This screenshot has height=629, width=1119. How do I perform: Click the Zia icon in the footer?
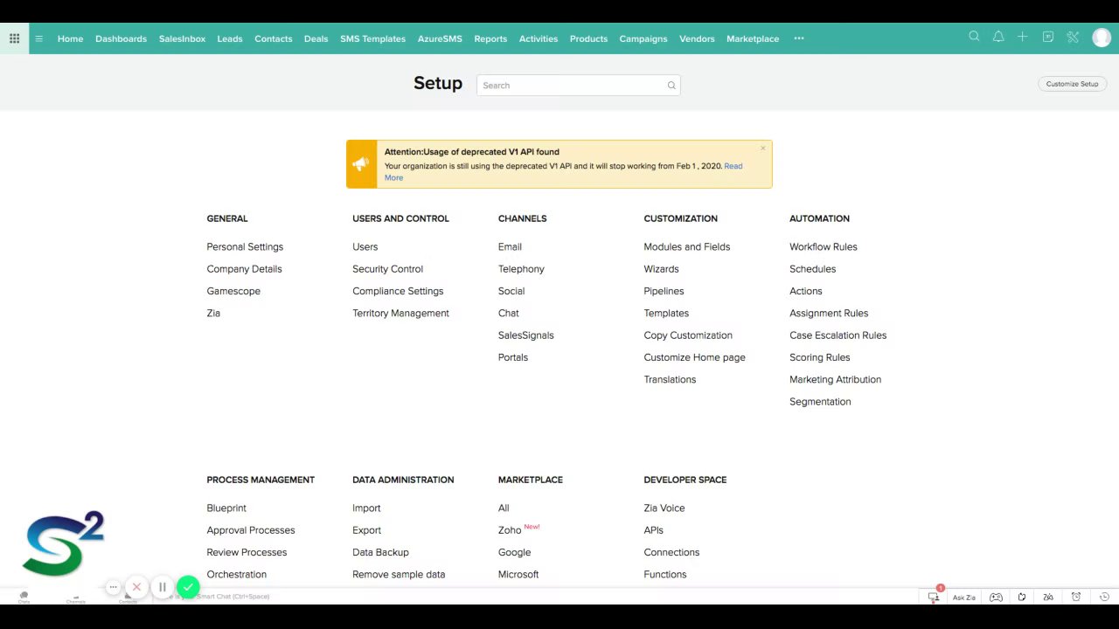point(1048,597)
